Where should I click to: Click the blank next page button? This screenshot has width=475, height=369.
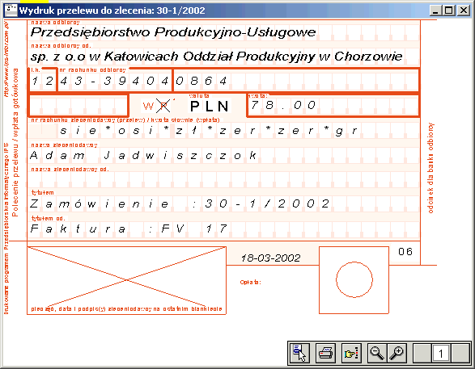point(460,353)
